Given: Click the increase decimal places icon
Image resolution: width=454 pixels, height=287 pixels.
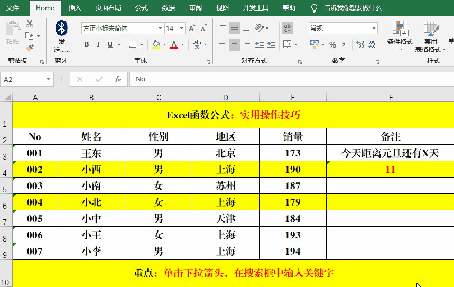Looking at the screenshot, I should coord(360,45).
